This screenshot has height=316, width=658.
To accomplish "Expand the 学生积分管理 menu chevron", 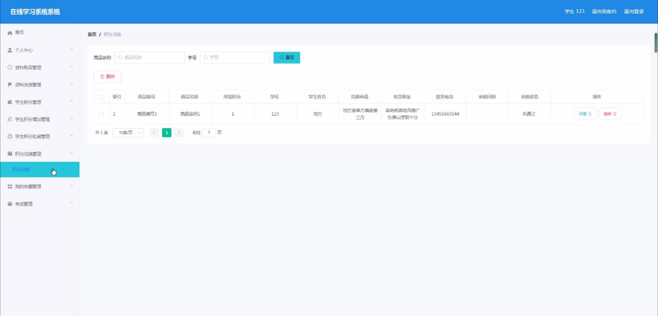I will [72, 101].
